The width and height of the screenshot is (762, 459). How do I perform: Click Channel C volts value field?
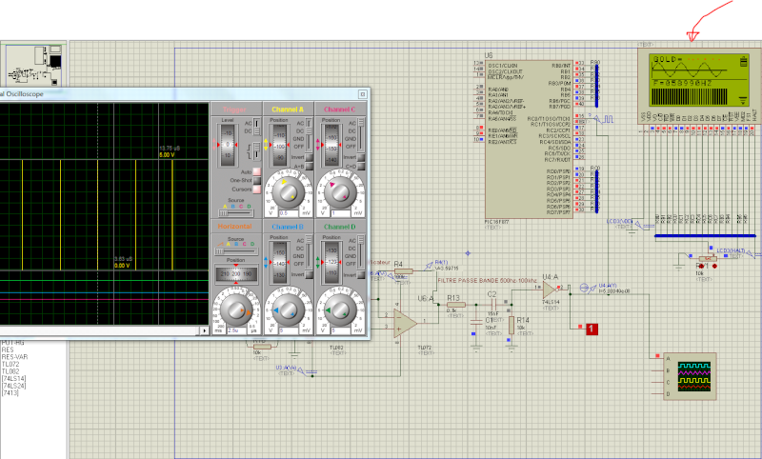[x=341, y=213]
